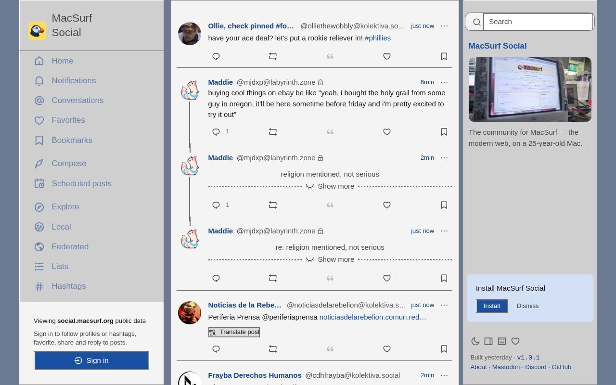Quote Maddie's 're: religion mentioned' post
This screenshot has width=616, height=385.
(330, 278)
